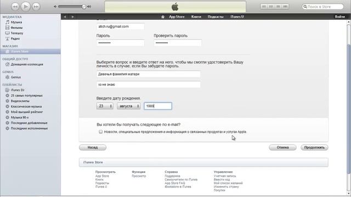Click the iTunes Store footer breadcrumb
351x197 pixels.
click(93, 163)
